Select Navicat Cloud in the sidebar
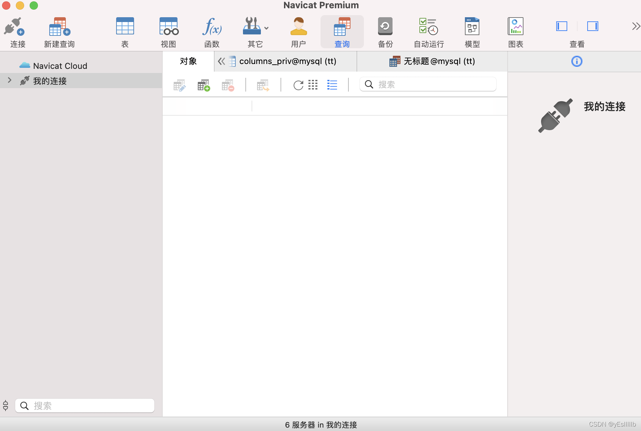This screenshot has width=641, height=431. pos(60,66)
